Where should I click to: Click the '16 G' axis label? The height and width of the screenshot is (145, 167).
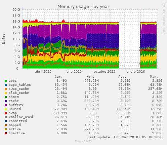coord(16,22)
